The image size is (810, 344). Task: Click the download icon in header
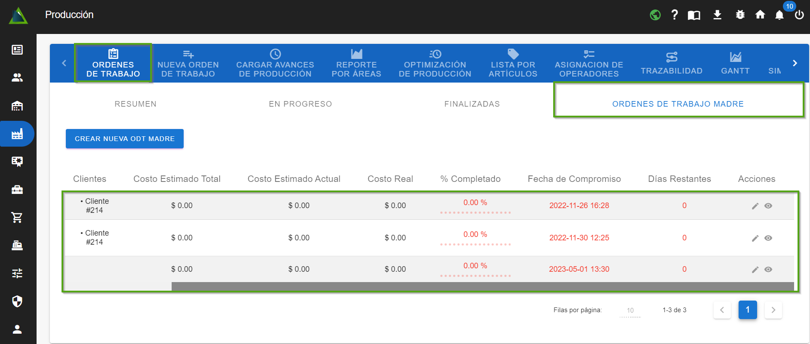tap(717, 15)
